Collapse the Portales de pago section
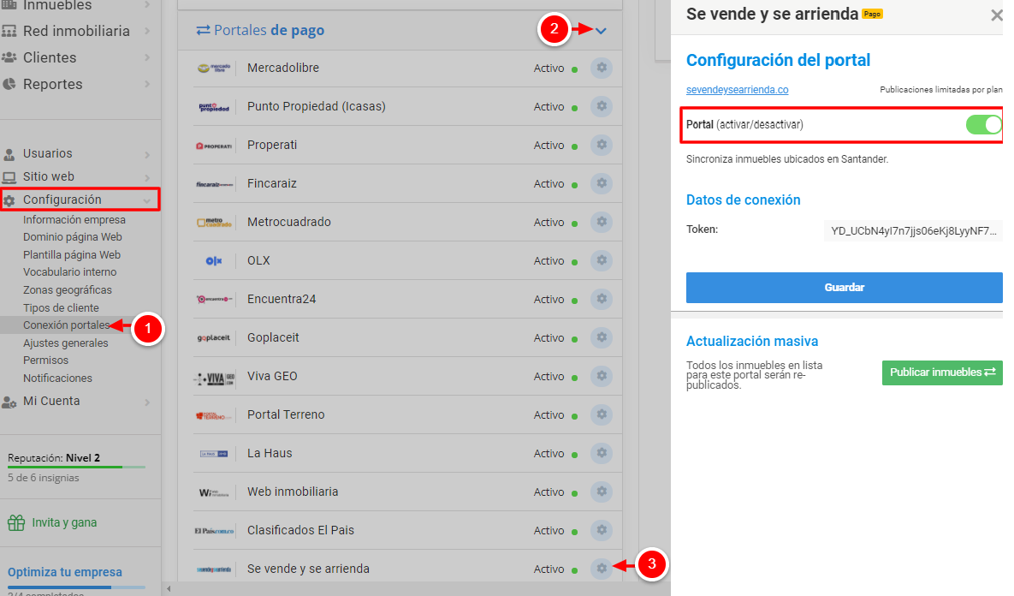This screenshot has height=596, width=1014. pos(601,31)
